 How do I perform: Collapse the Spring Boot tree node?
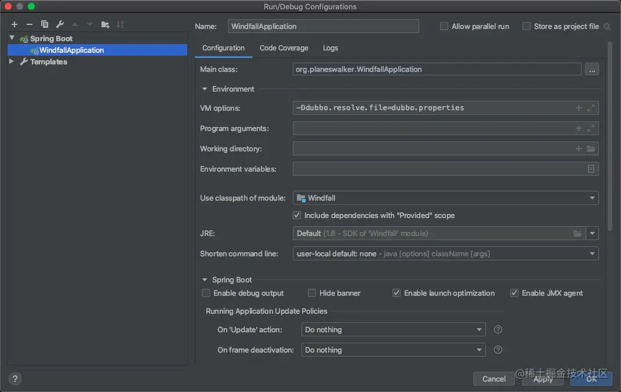(12, 38)
